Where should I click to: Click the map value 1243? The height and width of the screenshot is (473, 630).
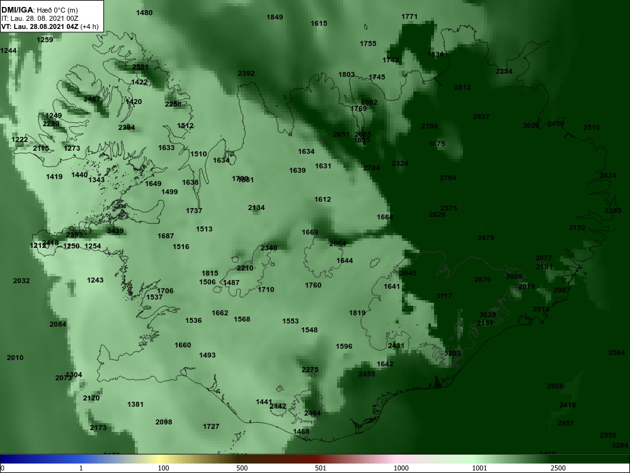click(x=95, y=280)
